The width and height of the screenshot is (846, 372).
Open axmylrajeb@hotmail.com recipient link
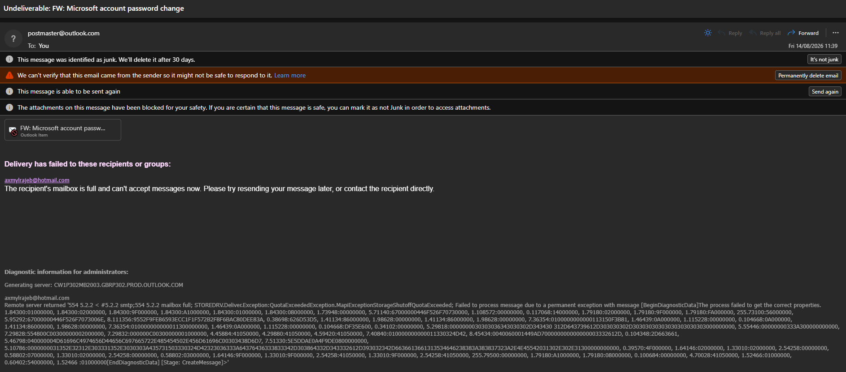click(37, 180)
